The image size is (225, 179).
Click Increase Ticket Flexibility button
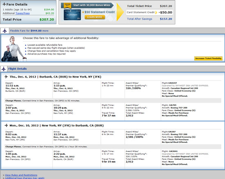coord(208,58)
